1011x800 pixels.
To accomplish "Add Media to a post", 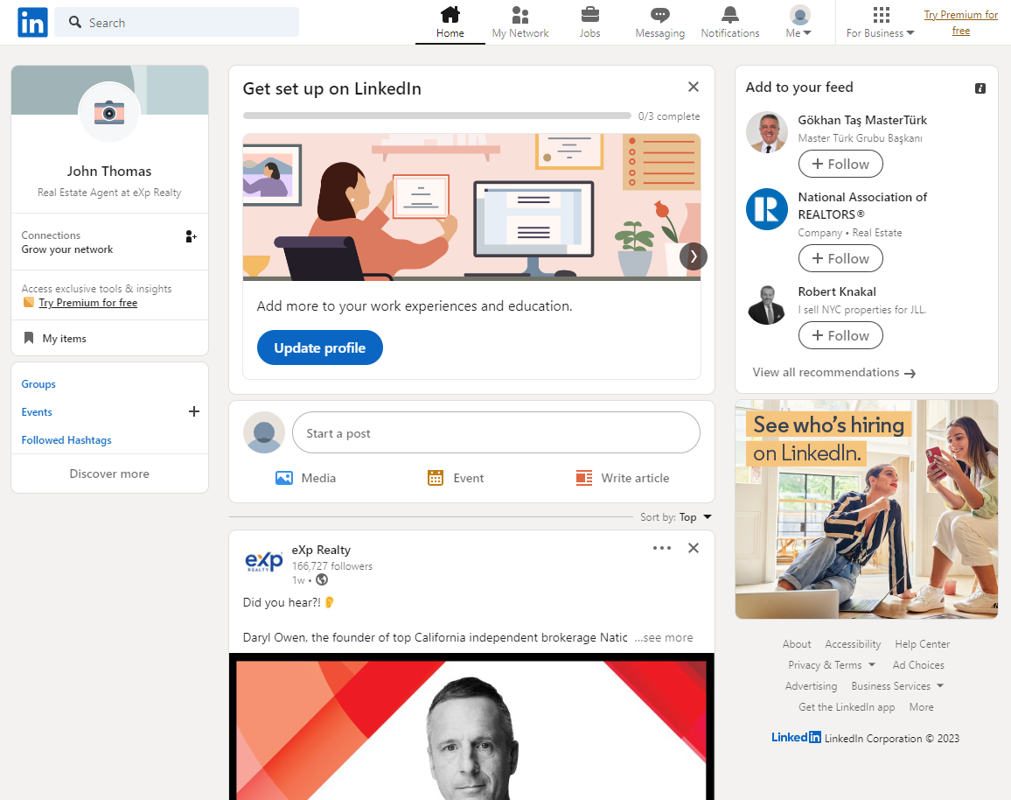I will pos(305,478).
